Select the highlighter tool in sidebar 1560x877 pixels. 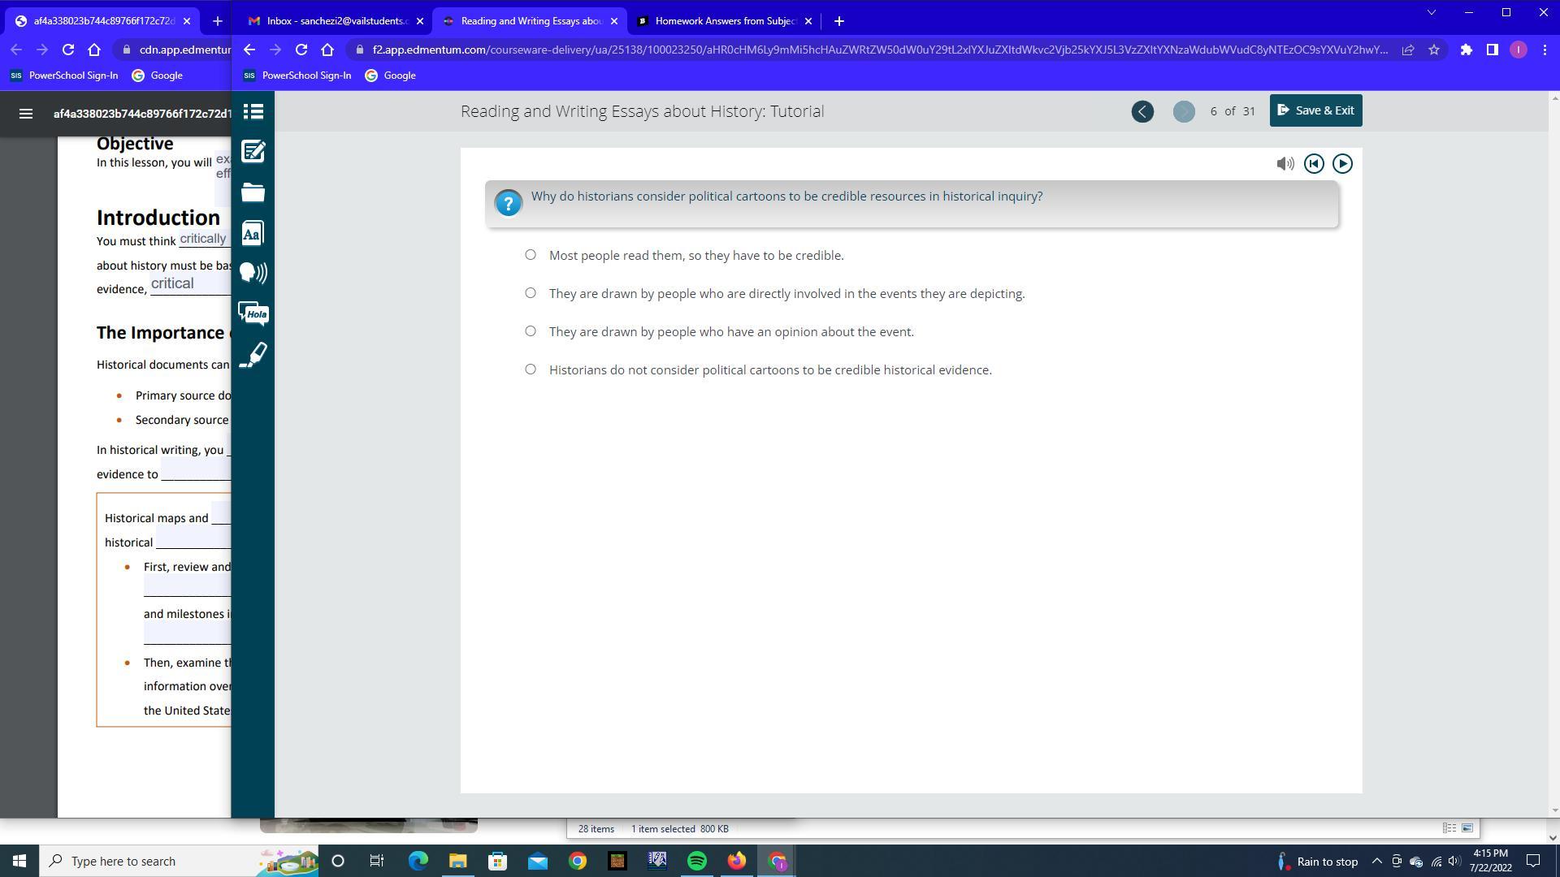click(253, 355)
